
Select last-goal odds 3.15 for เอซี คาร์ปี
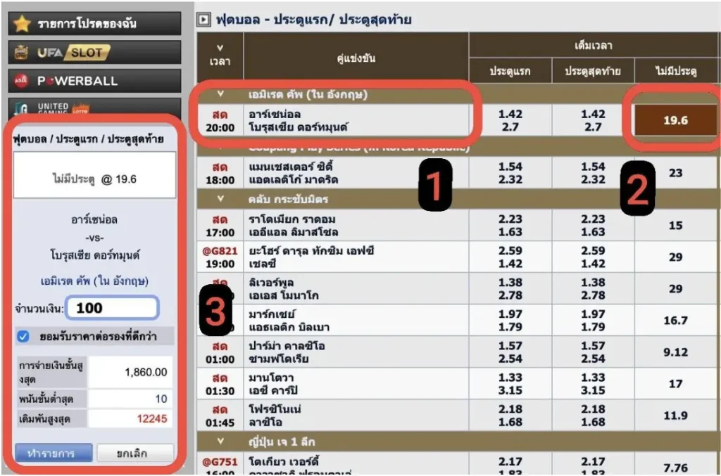593,390
